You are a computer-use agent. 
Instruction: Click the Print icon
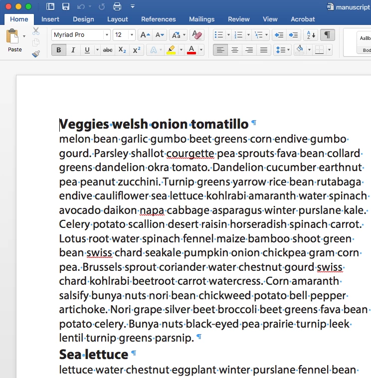117,6
